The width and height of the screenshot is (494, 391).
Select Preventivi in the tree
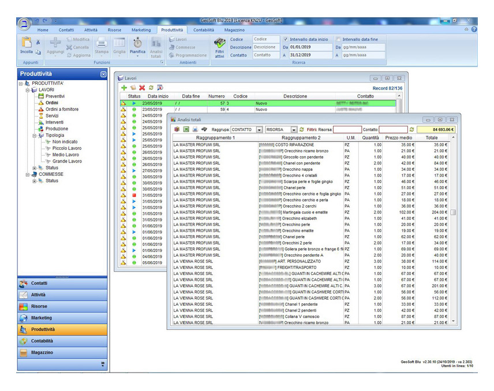[x=55, y=96]
